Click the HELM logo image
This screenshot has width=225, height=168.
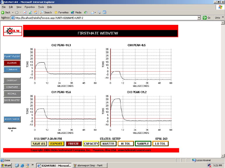click(x=12, y=31)
